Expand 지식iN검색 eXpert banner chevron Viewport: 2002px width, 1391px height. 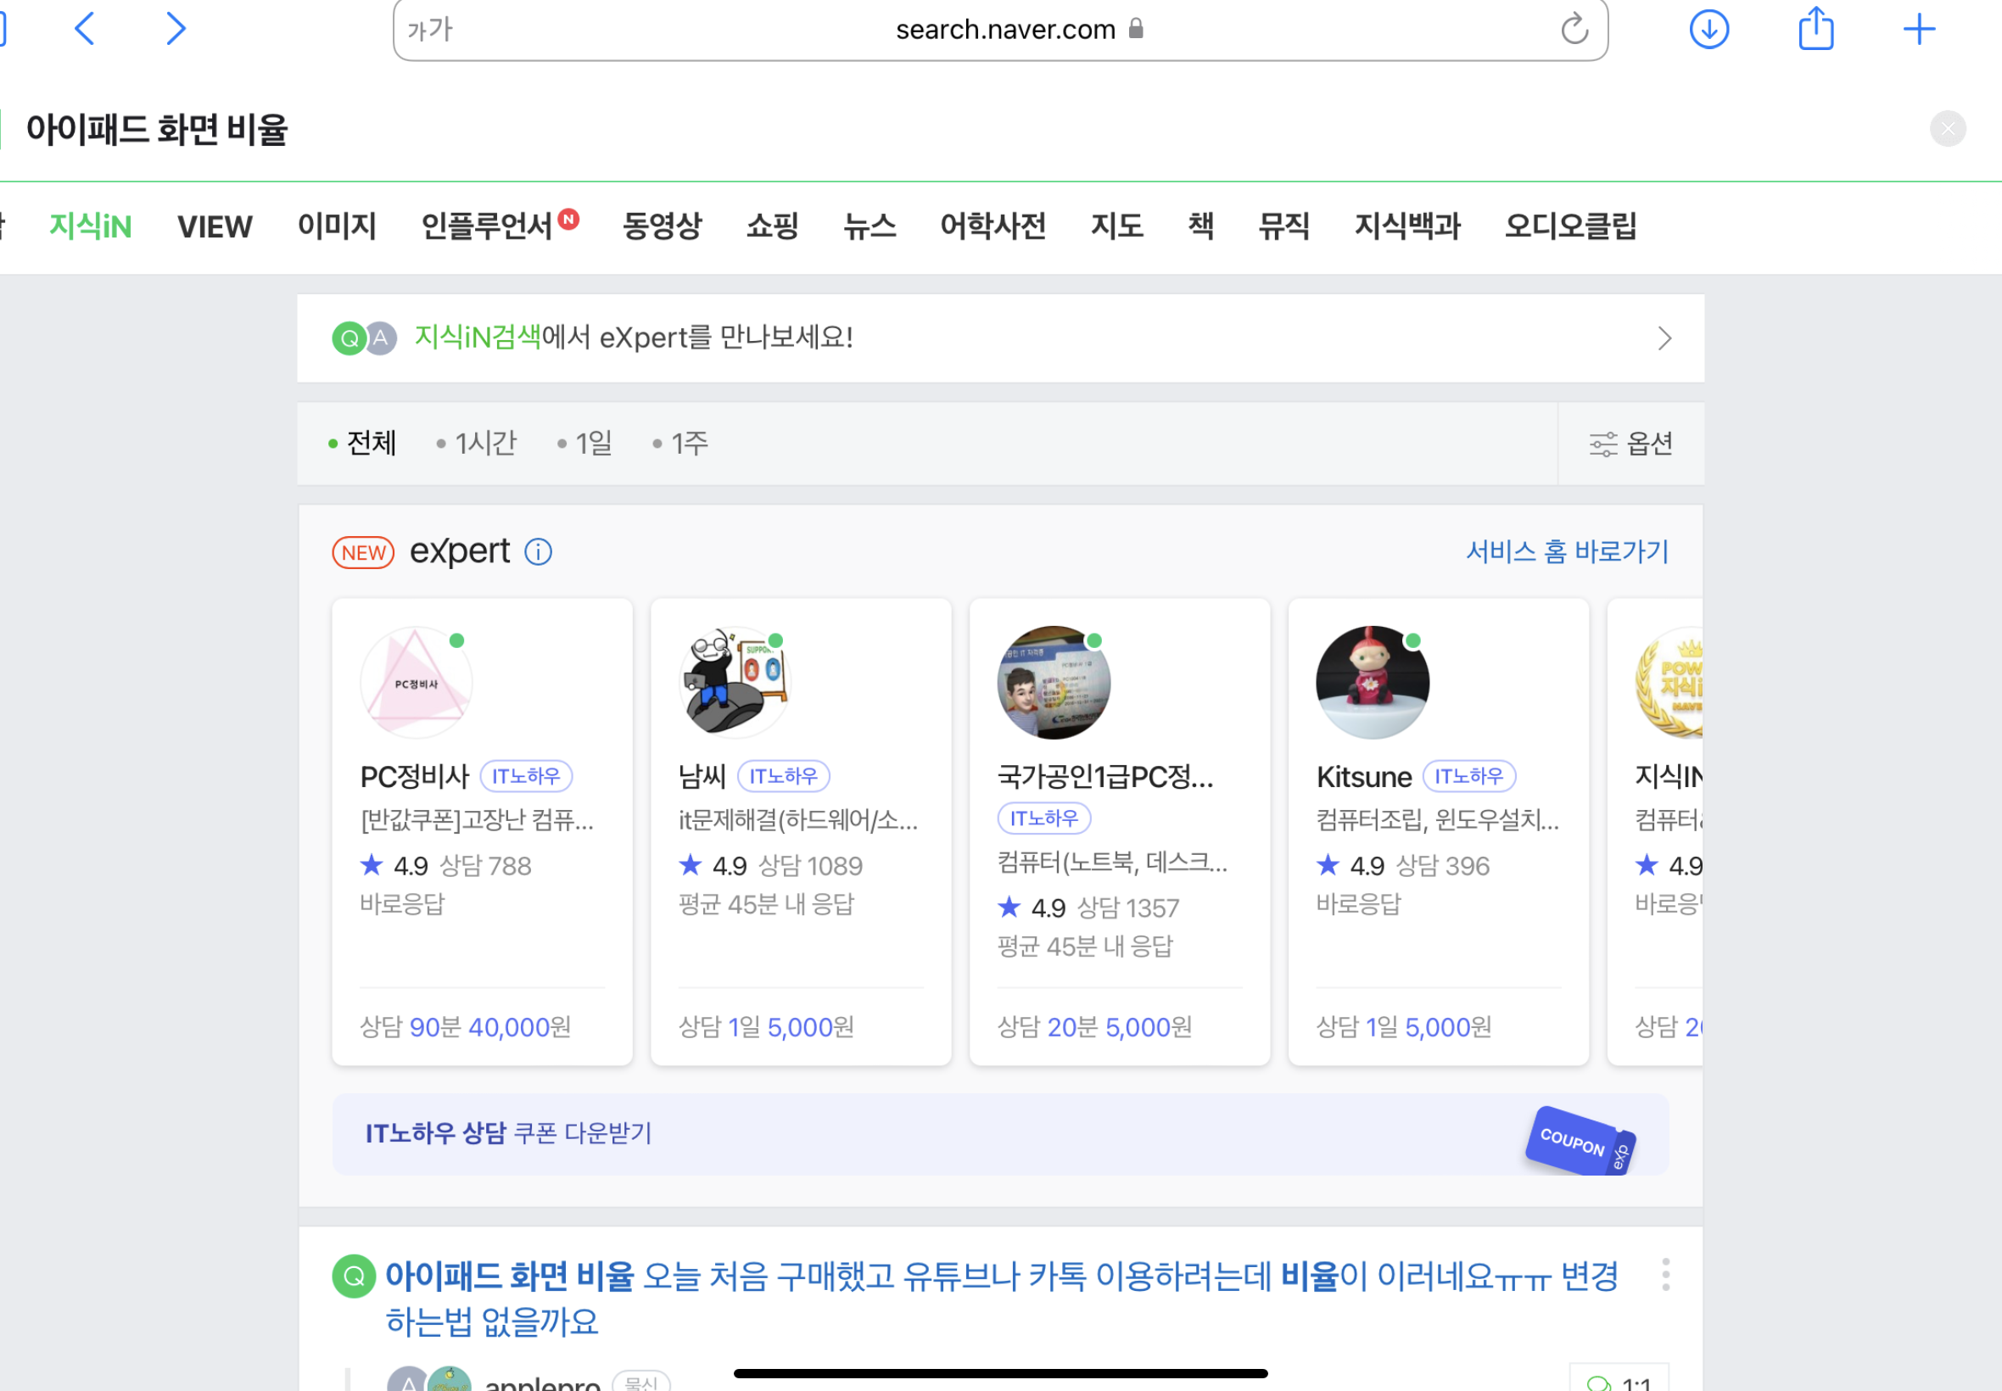point(1664,338)
